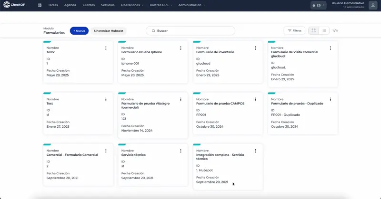
Task: Go to Agenda in the navbar
Action: coord(70,5)
